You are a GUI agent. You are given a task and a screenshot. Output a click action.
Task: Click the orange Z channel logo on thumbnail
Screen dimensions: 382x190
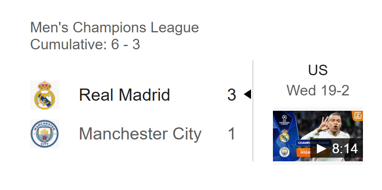tap(358, 115)
